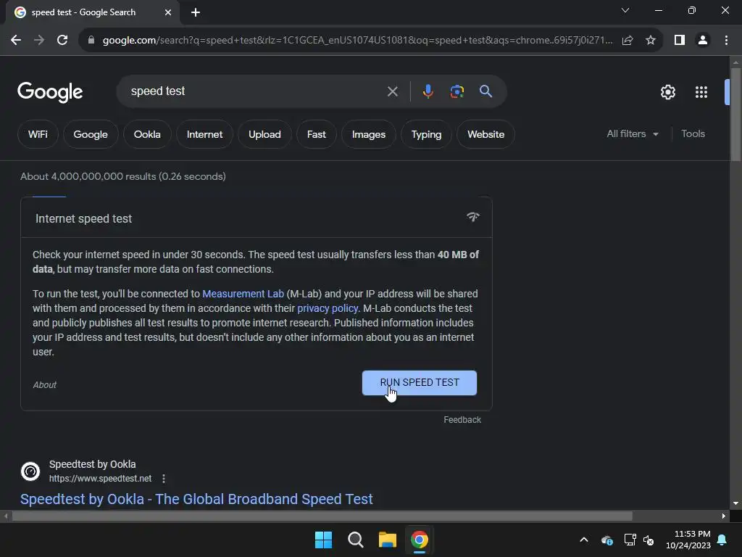This screenshot has height=557, width=742.
Task: Select the Images filter chip
Action: coord(369,134)
